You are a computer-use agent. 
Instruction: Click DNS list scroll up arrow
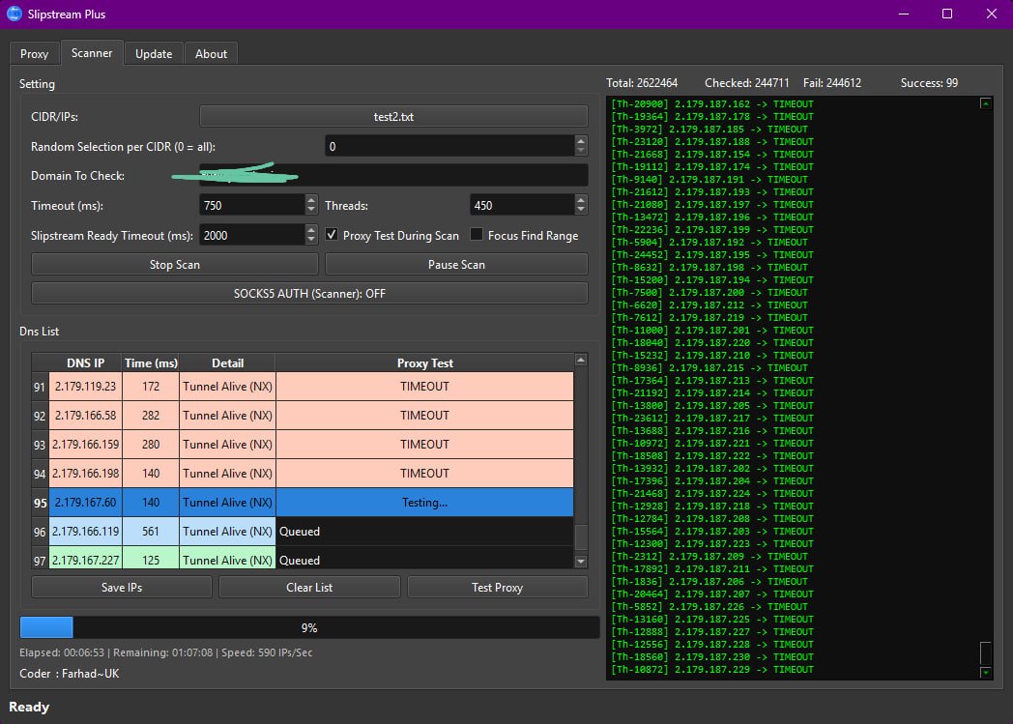pos(581,360)
